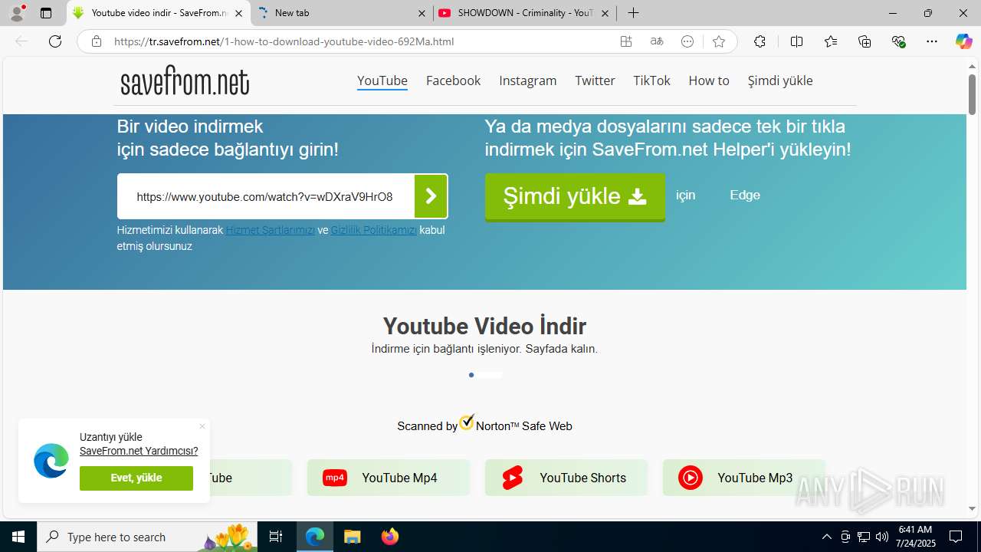Viewport: 981px width, 552px height.
Task: Add this page to favorites star
Action: (x=718, y=41)
